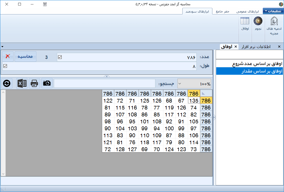Select grid cell with value 74
Viewport: 284px width, 192px height.
[194, 108]
